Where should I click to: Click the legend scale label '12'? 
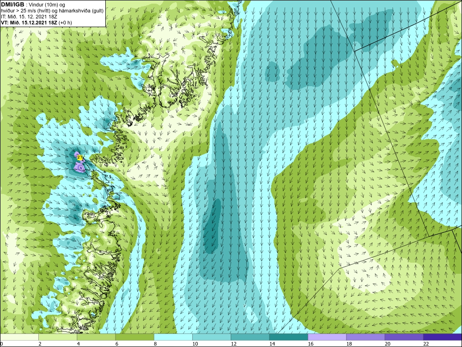click(x=233, y=344)
